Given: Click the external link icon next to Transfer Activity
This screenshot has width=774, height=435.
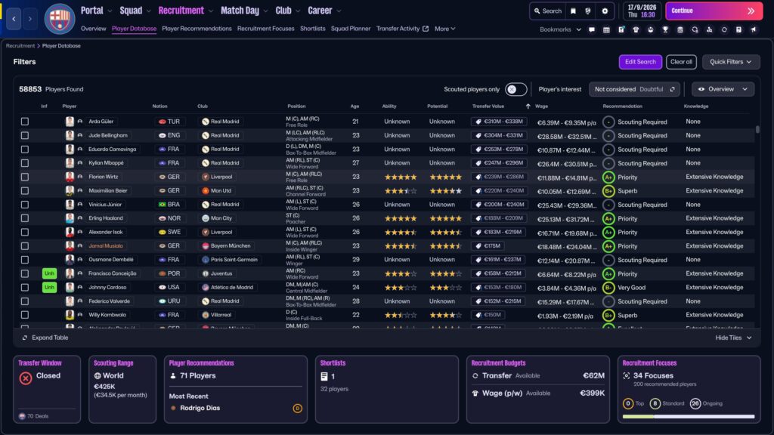Looking at the screenshot, I should click(x=426, y=29).
